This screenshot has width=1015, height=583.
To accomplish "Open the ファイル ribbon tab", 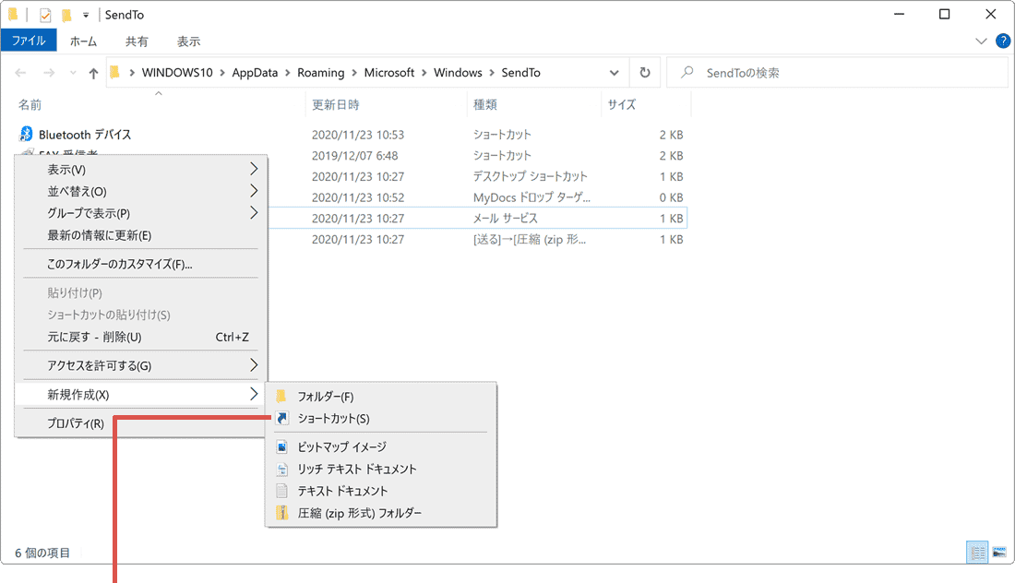I will (x=29, y=42).
